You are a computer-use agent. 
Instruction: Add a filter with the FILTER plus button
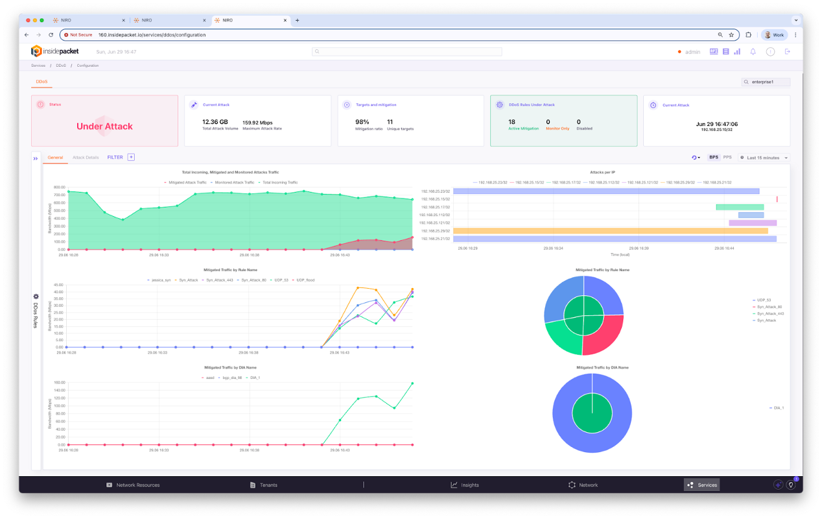(x=130, y=157)
